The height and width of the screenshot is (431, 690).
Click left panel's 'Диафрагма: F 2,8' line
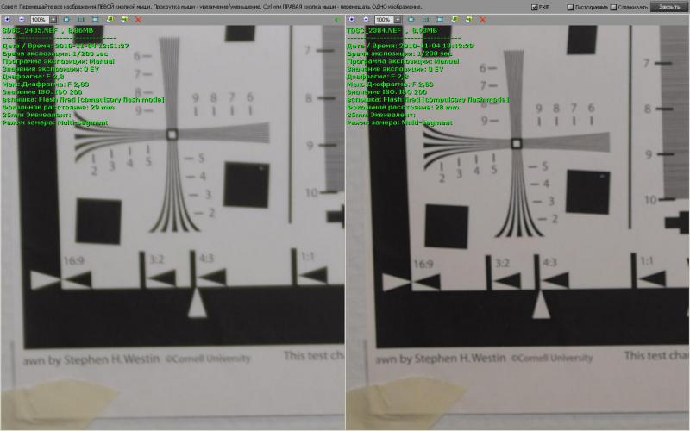click(x=33, y=77)
